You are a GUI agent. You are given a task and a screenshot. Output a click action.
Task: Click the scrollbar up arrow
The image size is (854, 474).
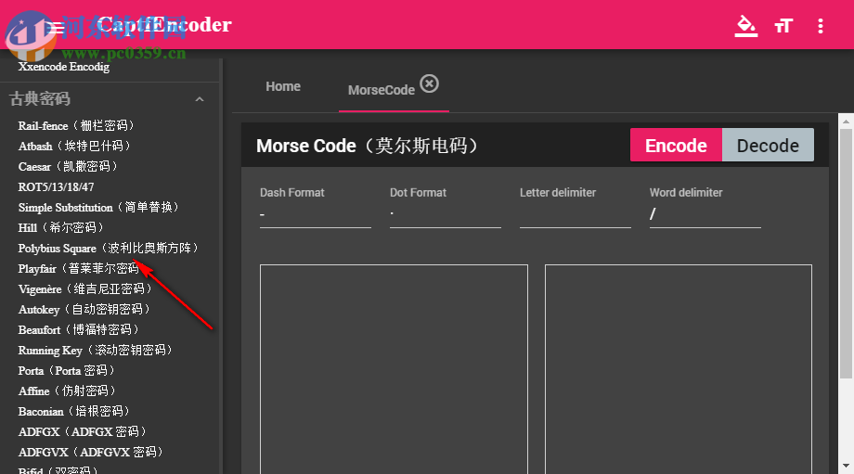click(x=846, y=122)
